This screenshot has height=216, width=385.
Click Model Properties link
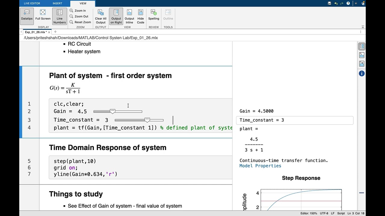pyautogui.click(x=260, y=166)
